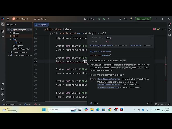
Task: Open Current File run configuration dropdown
Action: pyautogui.click(x=89, y=19)
